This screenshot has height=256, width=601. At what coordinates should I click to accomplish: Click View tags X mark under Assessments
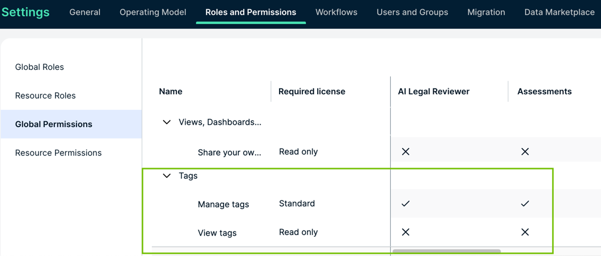[525, 232]
